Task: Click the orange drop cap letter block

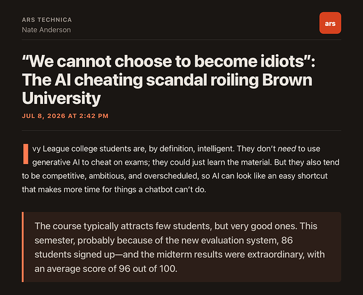Action: [25, 154]
